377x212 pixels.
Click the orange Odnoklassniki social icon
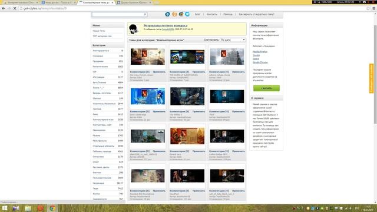(x=174, y=14)
